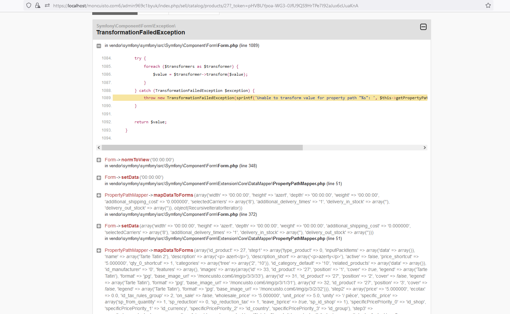Click line number 1084

click(106, 58)
